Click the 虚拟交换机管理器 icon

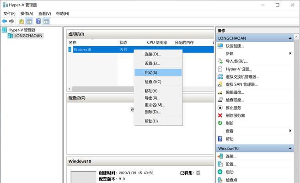220,77
